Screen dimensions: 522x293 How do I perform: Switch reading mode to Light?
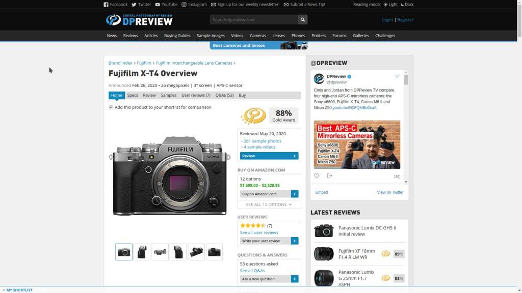click(x=390, y=4)
